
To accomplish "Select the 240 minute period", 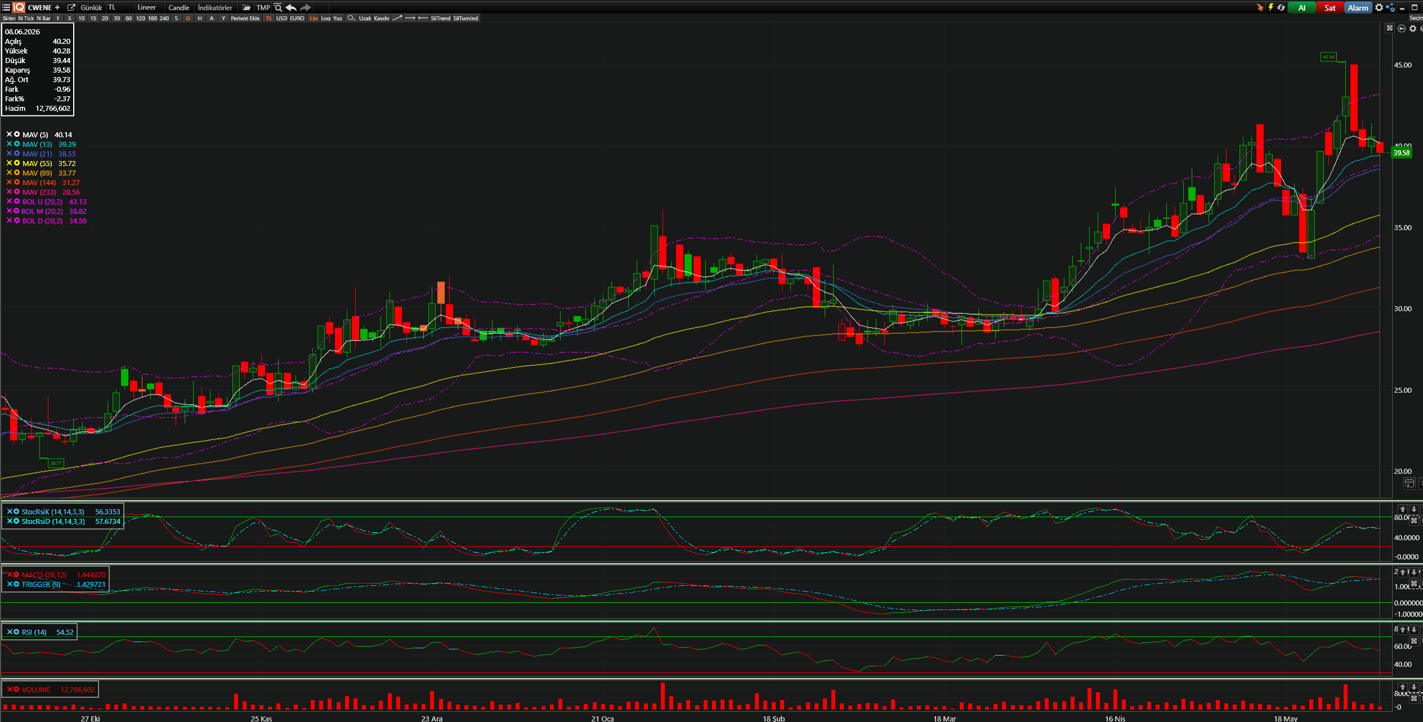I will [164, 18].
